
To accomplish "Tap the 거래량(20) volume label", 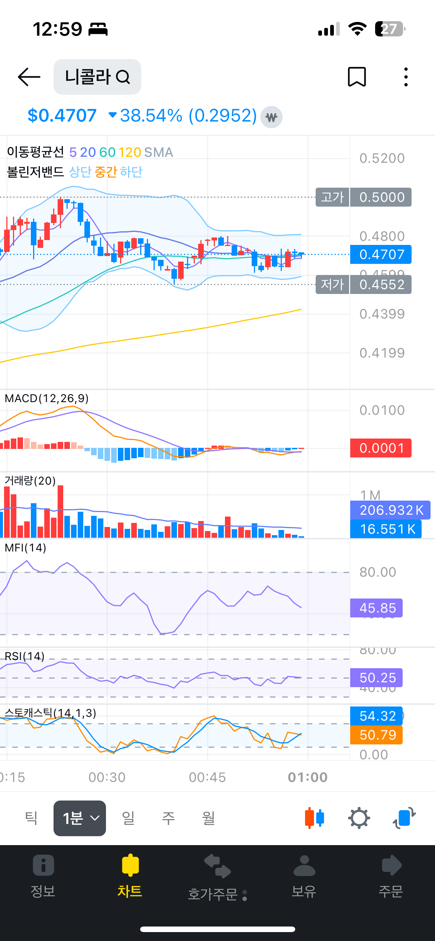I will pos(30,481).
